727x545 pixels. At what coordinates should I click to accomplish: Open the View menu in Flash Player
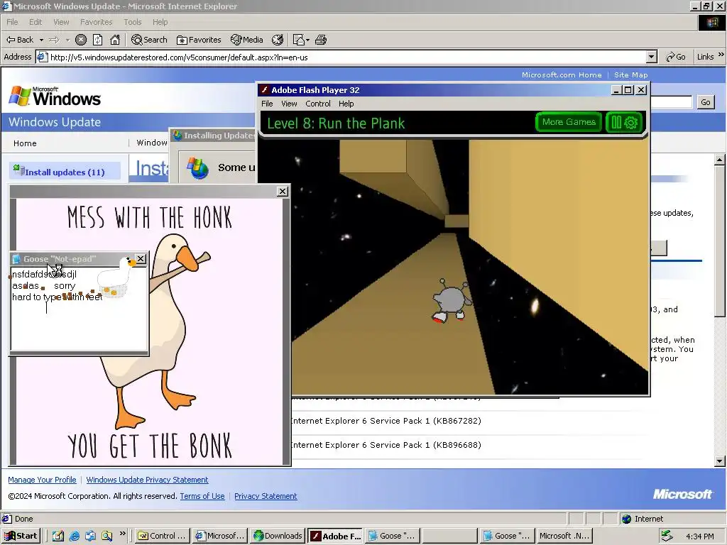(x=289, y=104)
